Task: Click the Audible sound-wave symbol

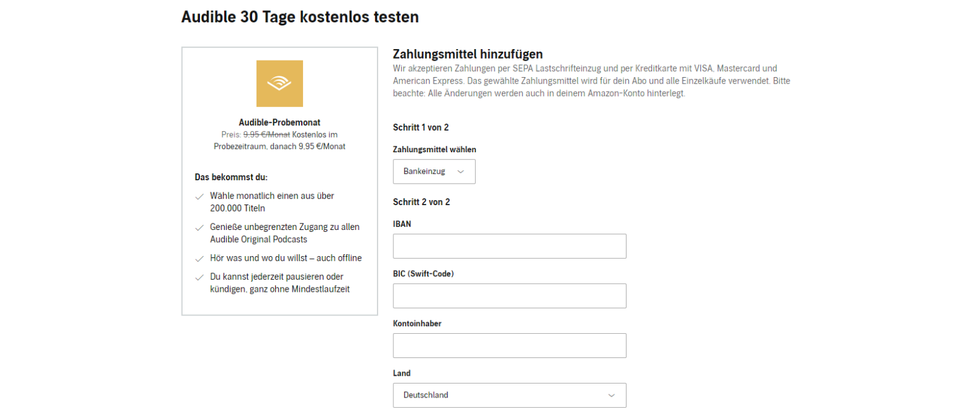Action: (280, 83)
